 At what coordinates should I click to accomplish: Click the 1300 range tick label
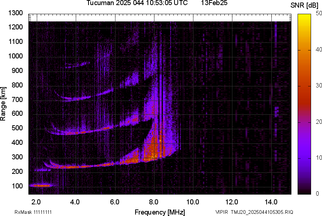[x=16, y=13]
